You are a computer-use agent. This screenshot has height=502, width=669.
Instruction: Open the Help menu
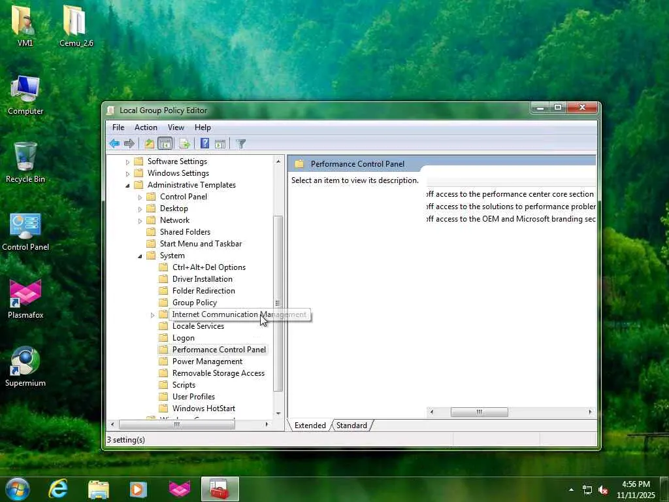(x=203, y=127)
